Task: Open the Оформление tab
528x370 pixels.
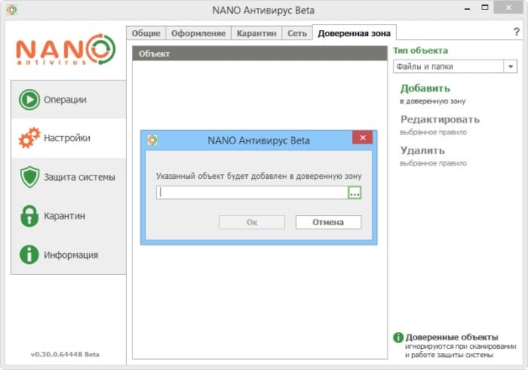Action: click(198, 33)
